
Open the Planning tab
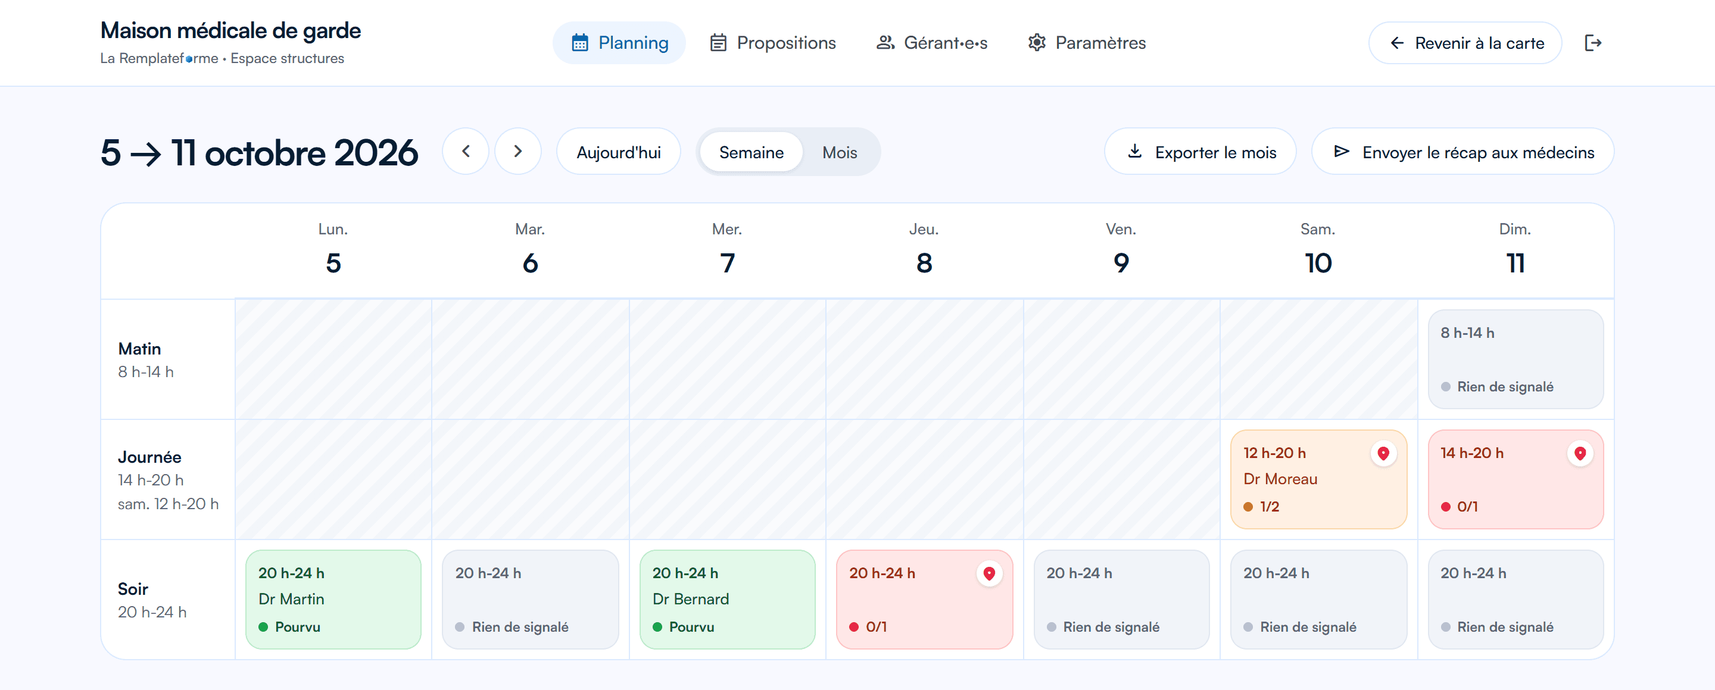coord(619,43)
